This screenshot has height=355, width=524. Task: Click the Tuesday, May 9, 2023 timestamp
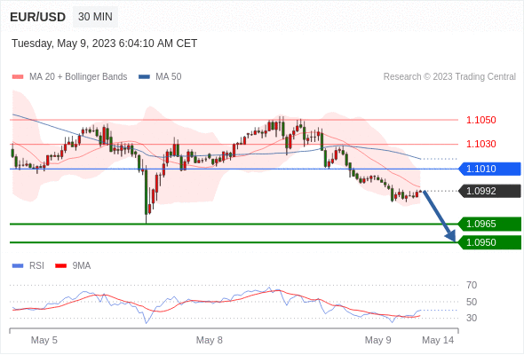coord(104,43)
